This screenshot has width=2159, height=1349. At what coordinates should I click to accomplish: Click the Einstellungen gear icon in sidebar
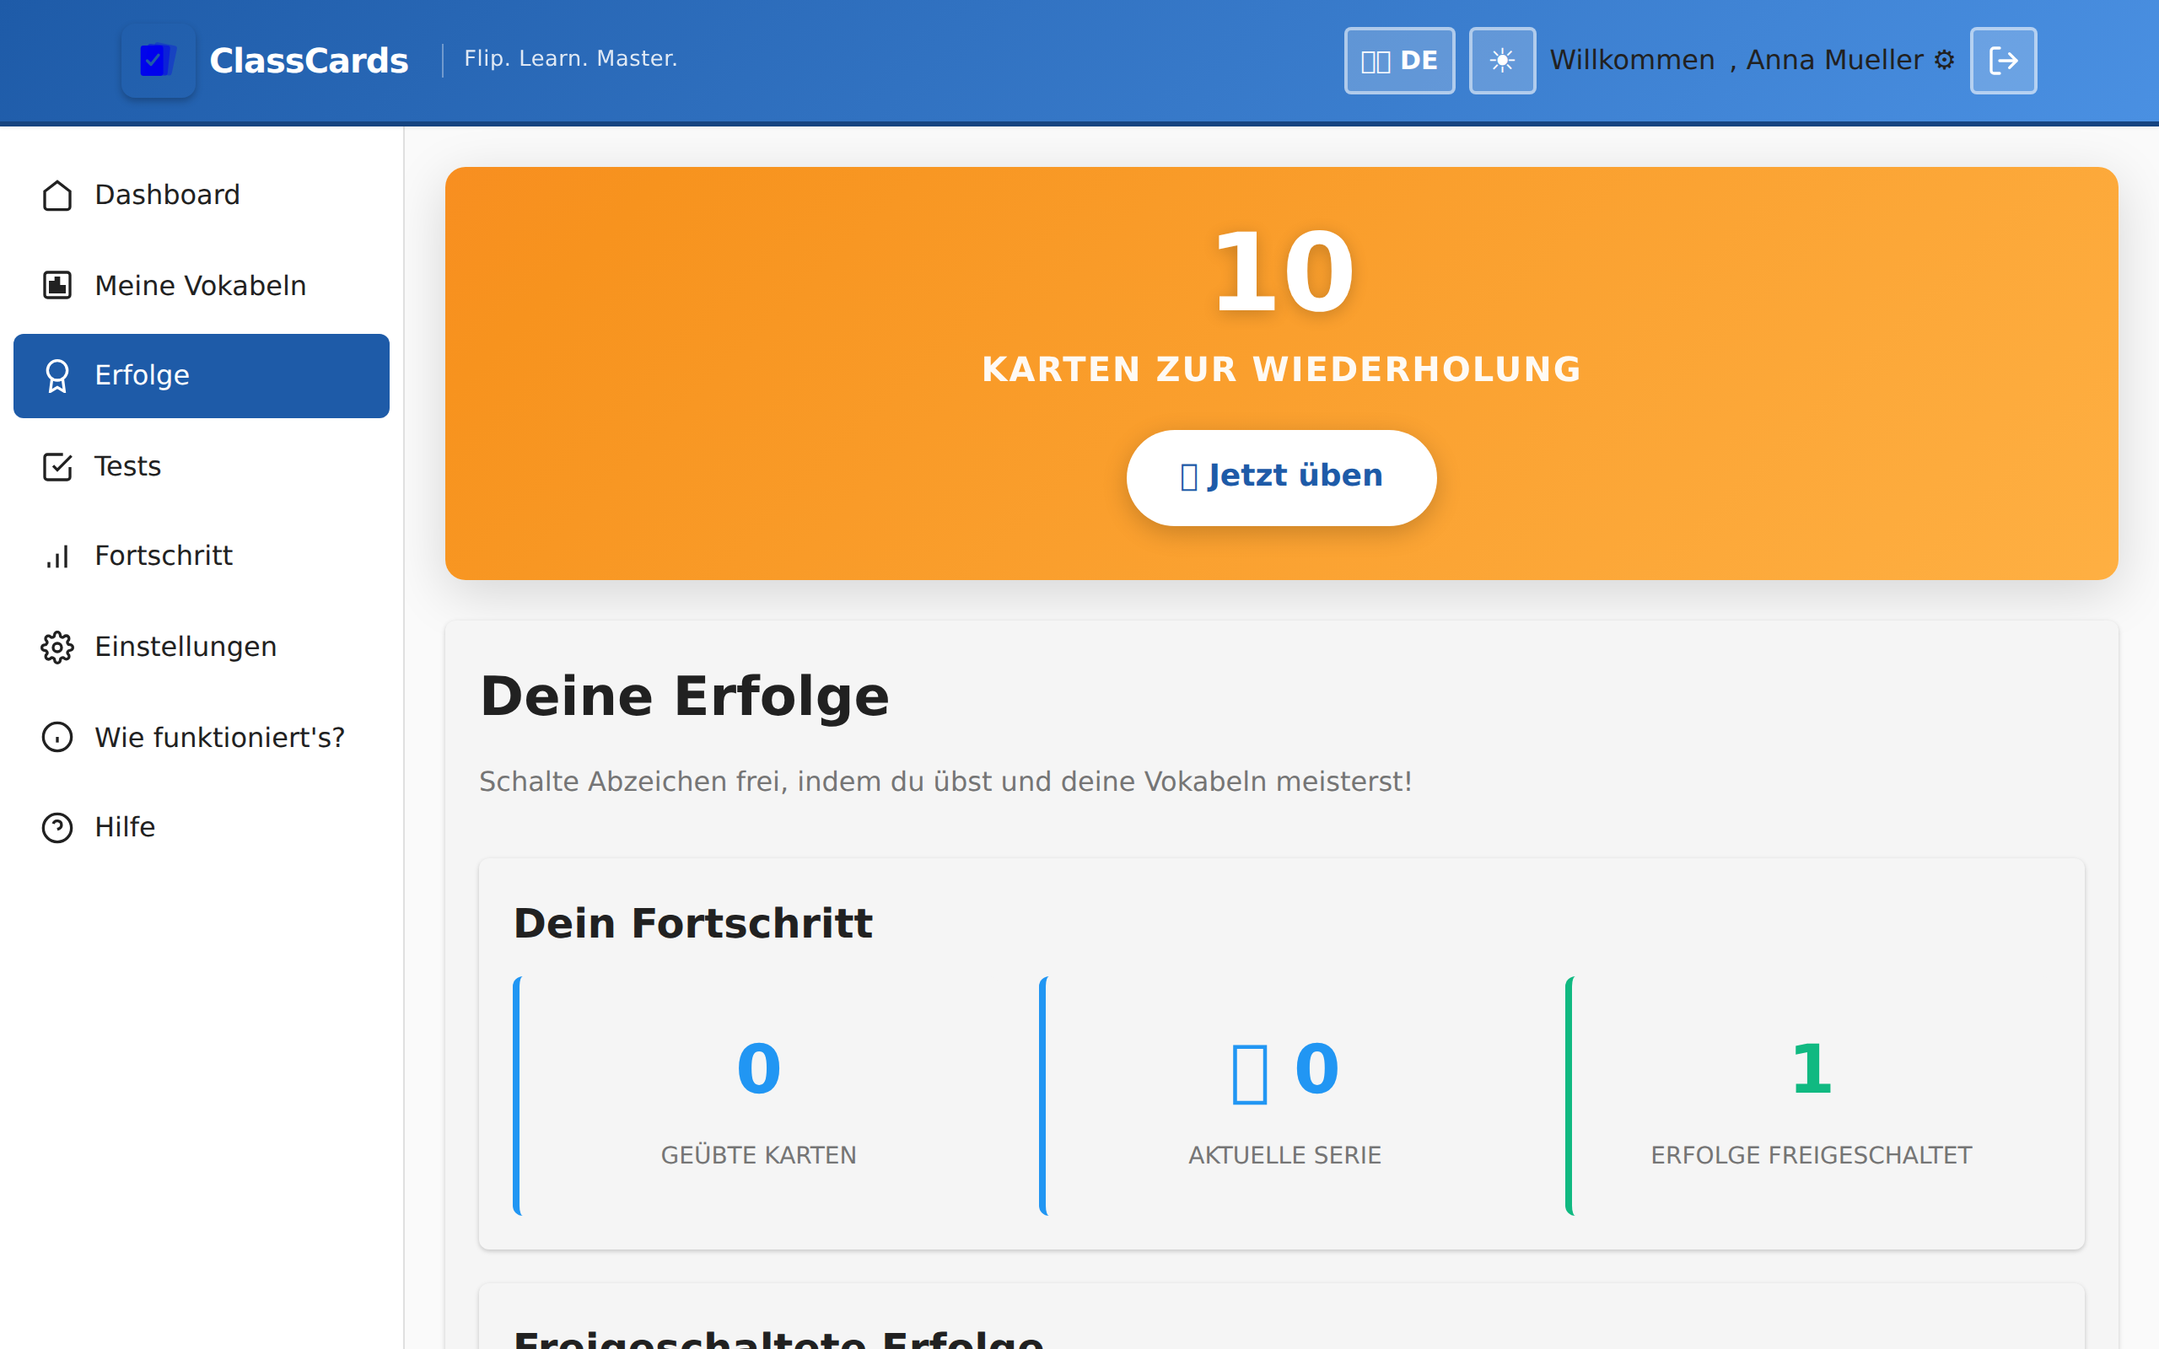coord(57,647)
